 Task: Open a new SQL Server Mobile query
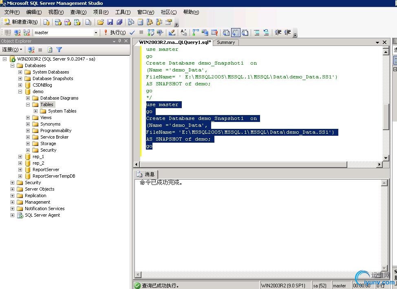(88, 22)
